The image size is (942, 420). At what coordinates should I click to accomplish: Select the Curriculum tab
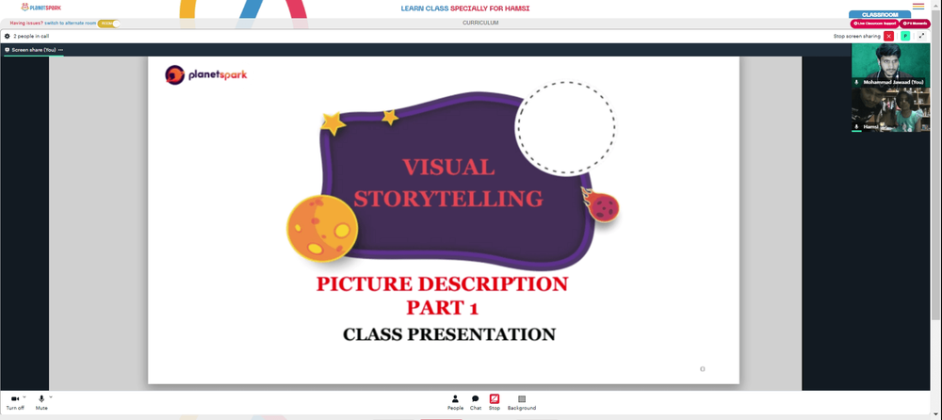(x=480, y=23)
